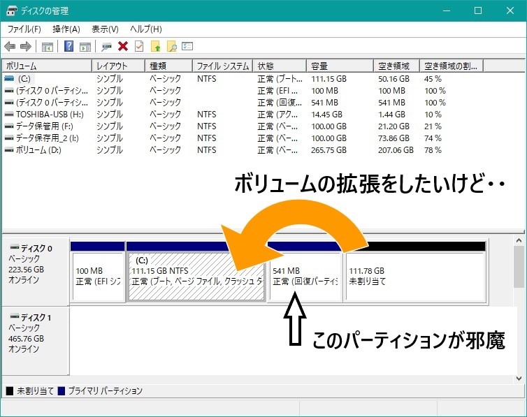Viewport: 527px width, 417px height.
Task: Toggle the action pane toolbar icon
Action: click(x=85, y=47)
